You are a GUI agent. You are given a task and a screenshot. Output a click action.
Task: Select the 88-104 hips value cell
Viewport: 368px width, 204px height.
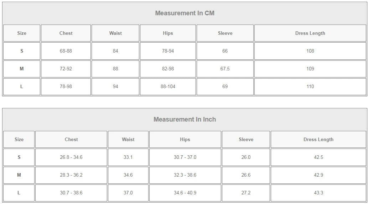tap(168, 87)
